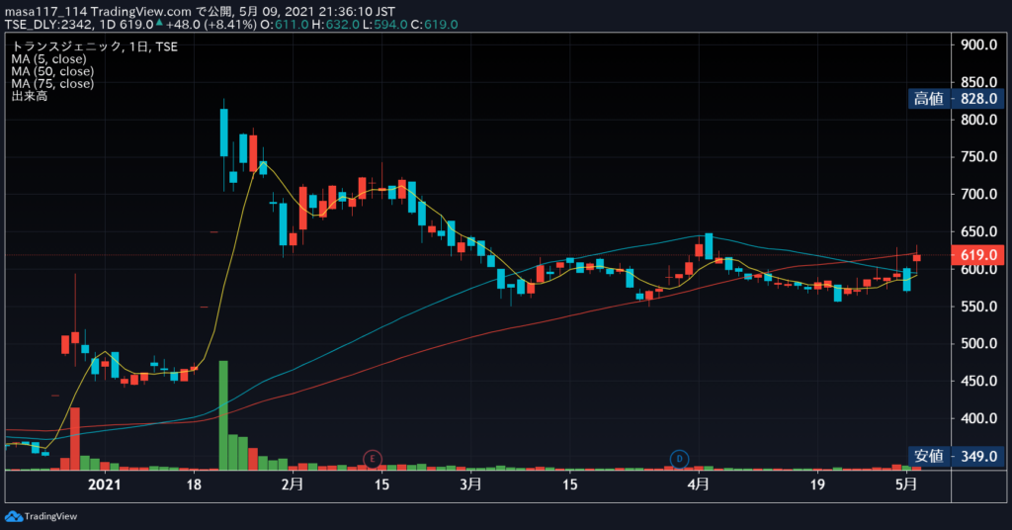Image resolution: width=1012 pixels, height=530 pixels.
Task: Click the 400.0 price axis value
Action: (978, 418)
